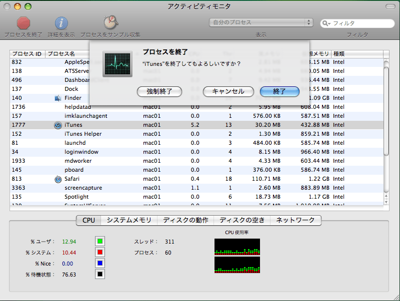400x301 pixels.
Task: Click the search magnifier in filter field
Action: (326, 23)
